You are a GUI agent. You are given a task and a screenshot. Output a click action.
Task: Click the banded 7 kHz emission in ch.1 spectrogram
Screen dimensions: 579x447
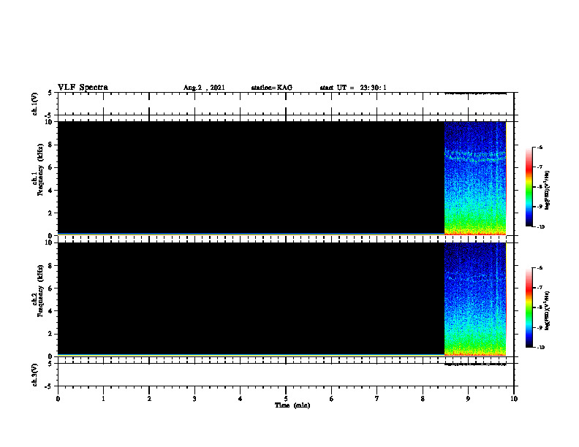475,156
